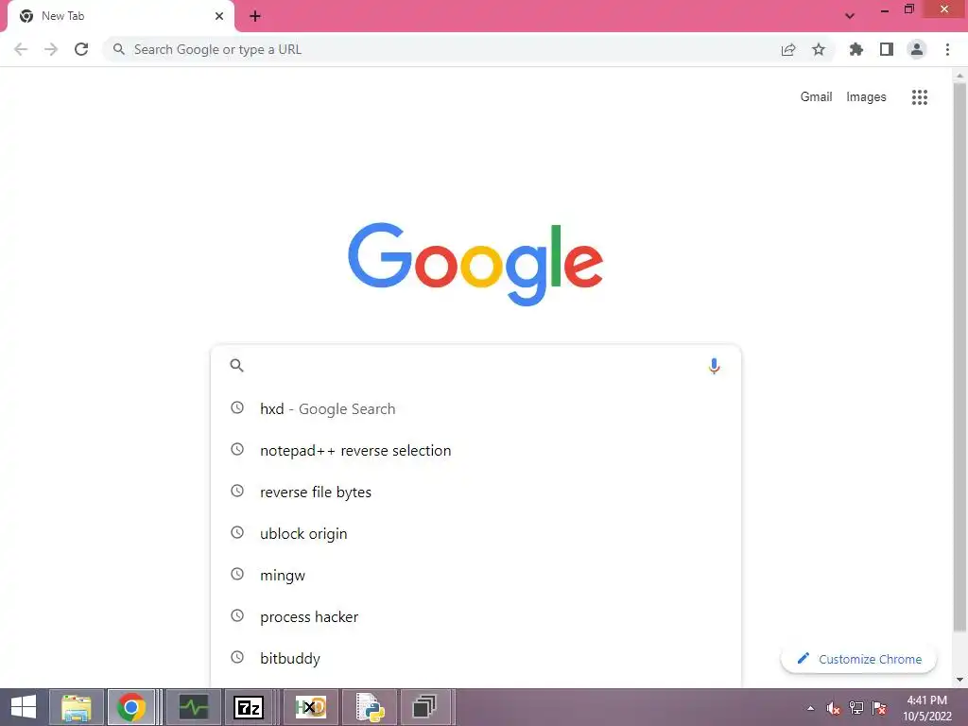
Task: Click the taskbar clock showing 4:41 PM
Action: (x=927, y=708)
